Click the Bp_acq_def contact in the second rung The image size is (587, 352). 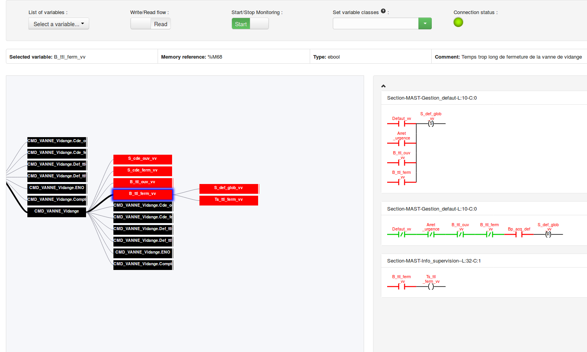519,234
